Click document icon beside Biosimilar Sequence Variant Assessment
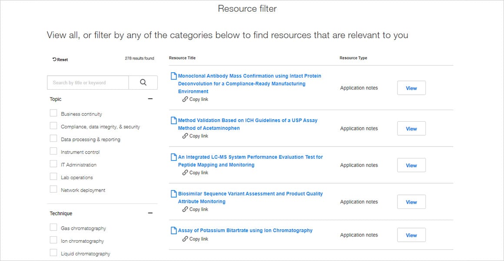Screen dimensions: 504x261 (x=173, y=194)
